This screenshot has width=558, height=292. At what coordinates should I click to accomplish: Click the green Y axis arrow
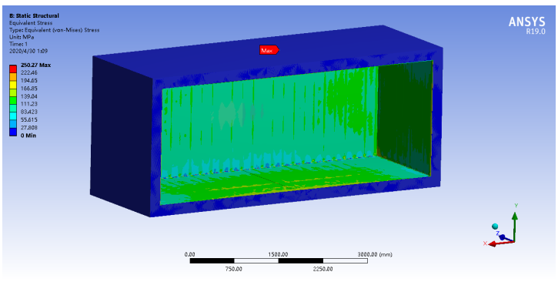click(x=515, y=225)
